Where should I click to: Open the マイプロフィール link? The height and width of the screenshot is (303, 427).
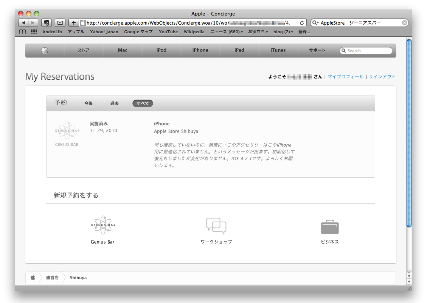coord(346,77)
